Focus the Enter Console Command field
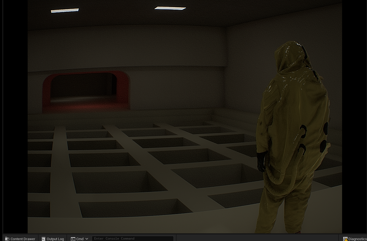This screenshot has height=241, width=367. pos(133,239)
